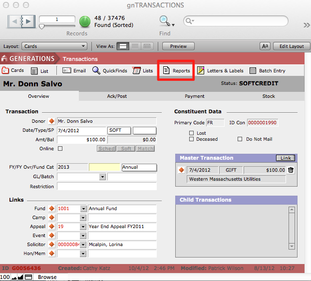Open Batch Entry grid icon
The image size is (311, 281).
tap(253, 71)
